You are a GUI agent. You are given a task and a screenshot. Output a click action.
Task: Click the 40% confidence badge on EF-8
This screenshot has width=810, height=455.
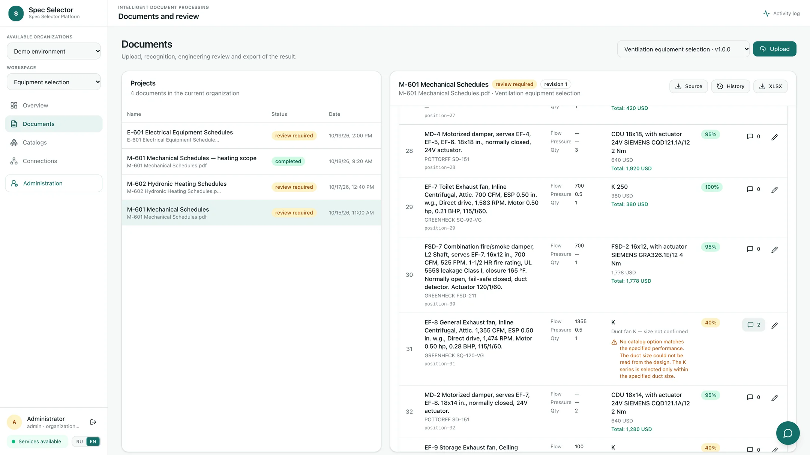pyautogui.click(x=710, y=323)
